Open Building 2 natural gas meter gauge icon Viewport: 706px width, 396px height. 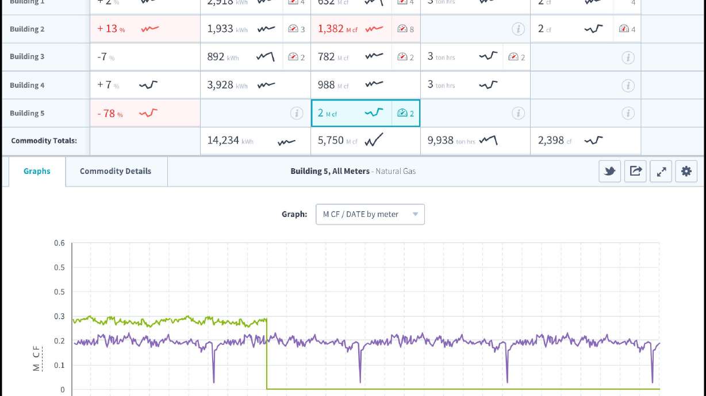(x=402, y=29)
